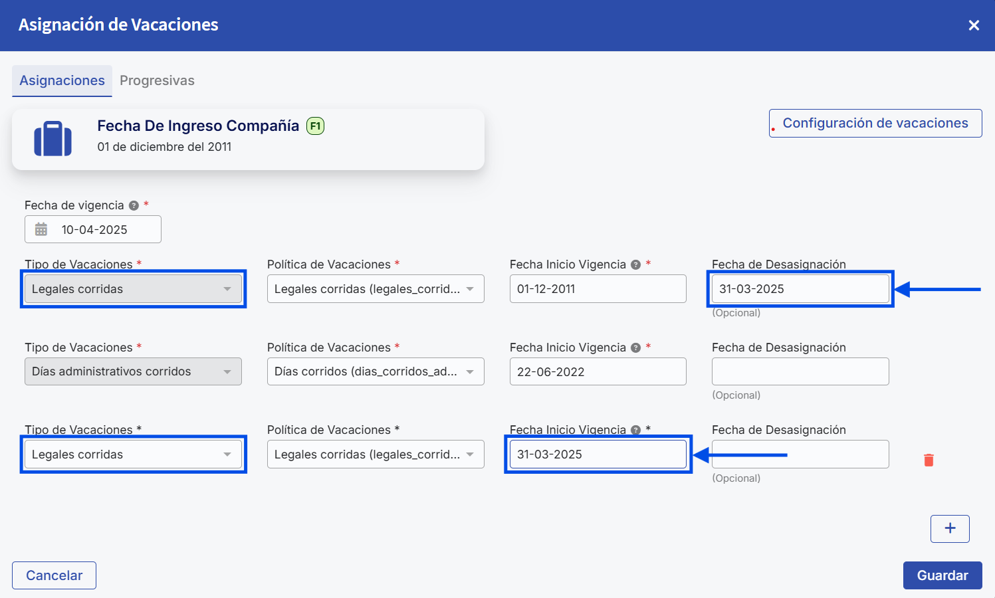Click the red trash delete icon

tap(929, 460)
